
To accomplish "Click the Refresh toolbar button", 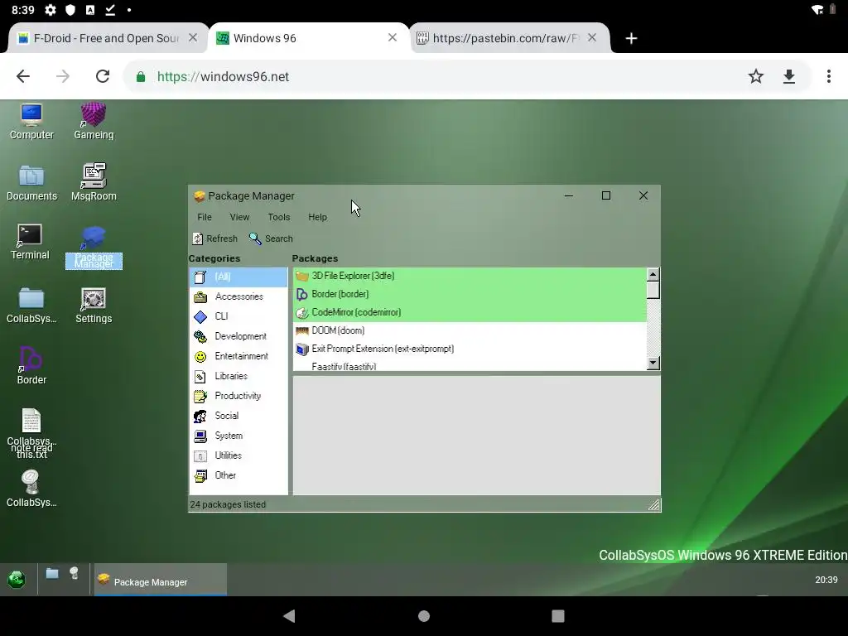I will pos(215,238).
